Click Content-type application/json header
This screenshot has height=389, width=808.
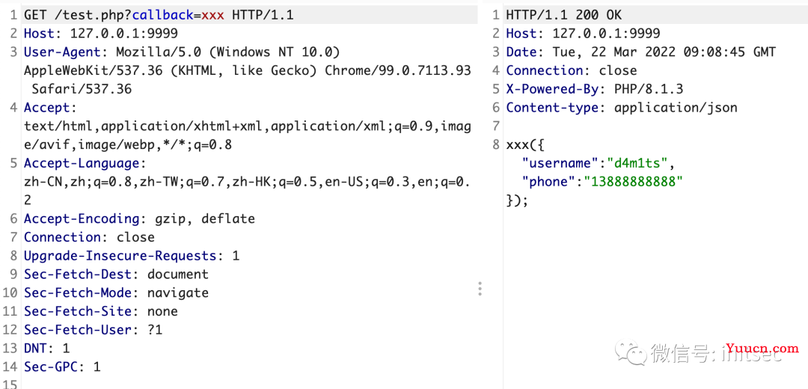tap(622, 108)
